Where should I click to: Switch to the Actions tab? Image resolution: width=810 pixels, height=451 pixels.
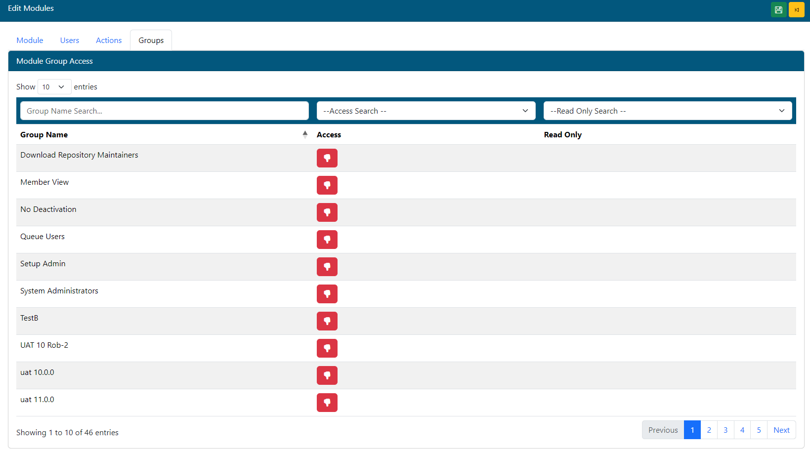[x=109, y=41]
